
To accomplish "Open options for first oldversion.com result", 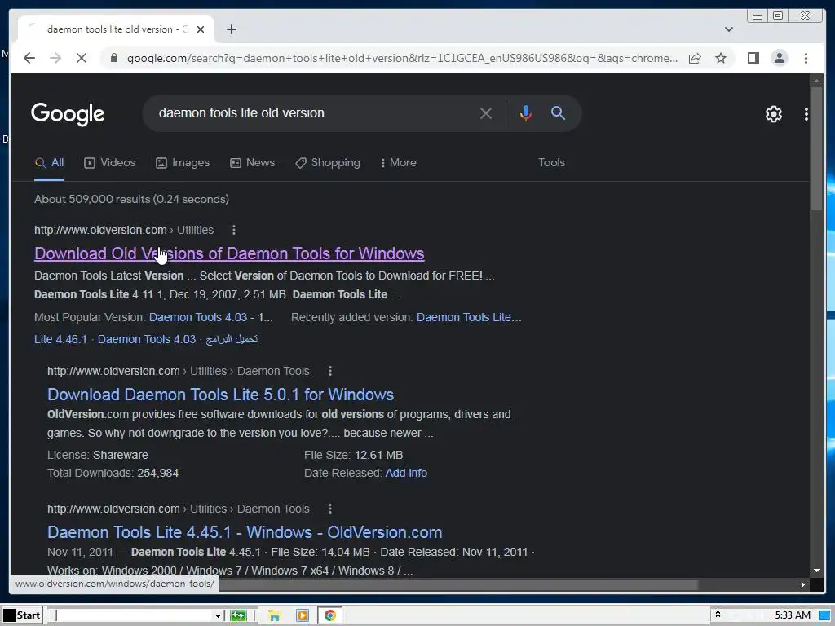I will pyautogui.click(x=234, y=230).
